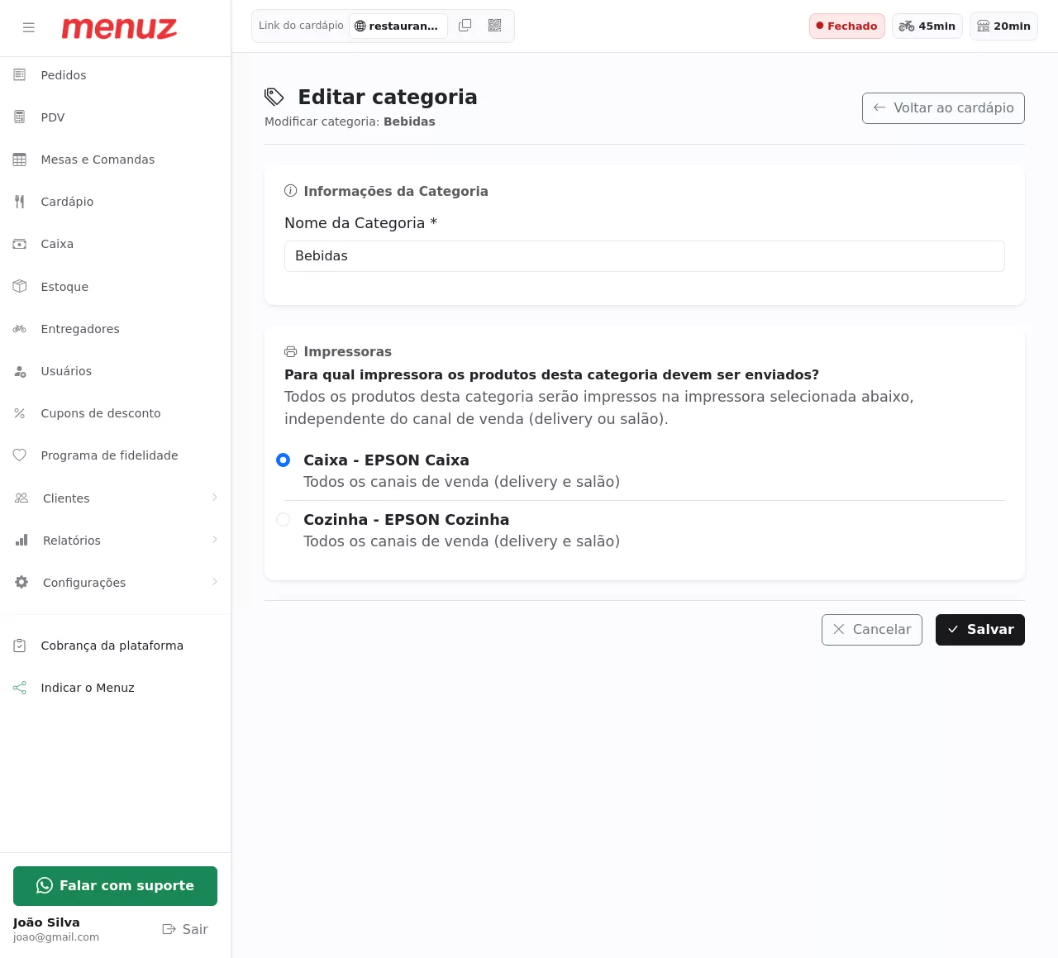
Task: Click the 20min pickup time badge
Action: 1003,26
